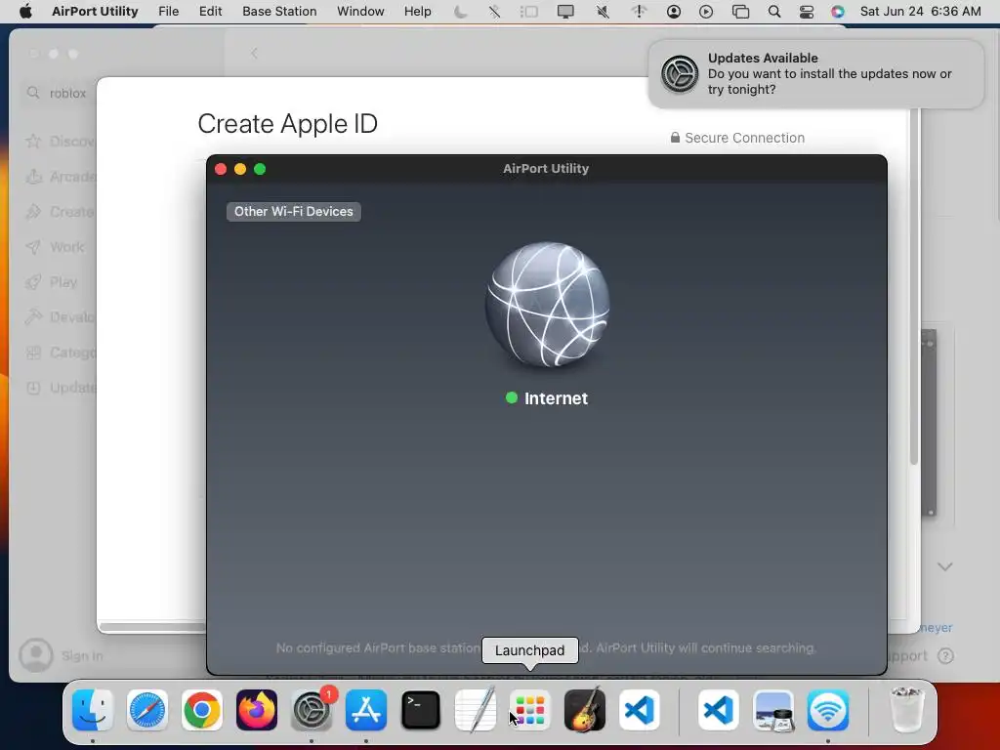
Task: Select Create in App Store sidebar
Action: (x=59, y=212)
